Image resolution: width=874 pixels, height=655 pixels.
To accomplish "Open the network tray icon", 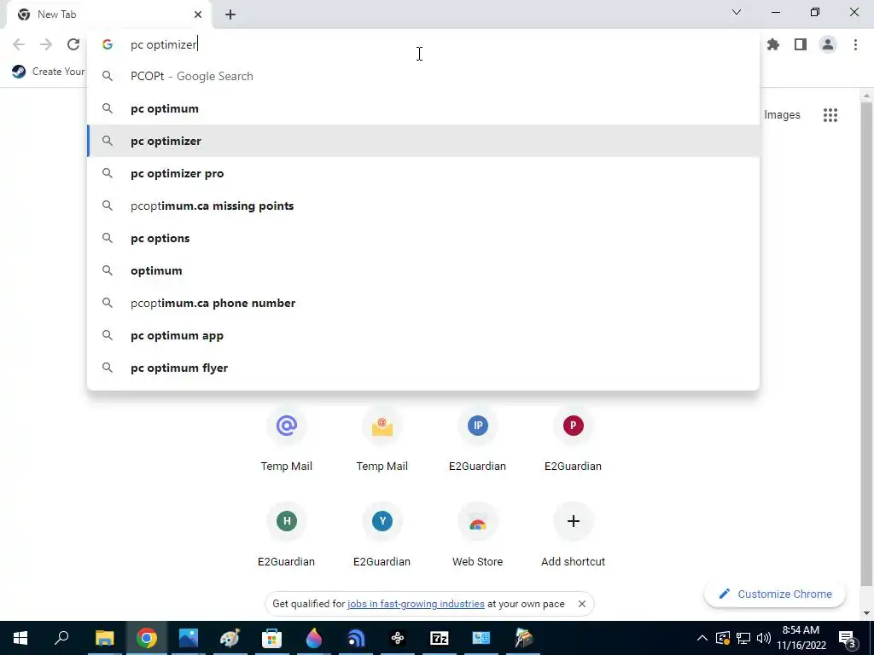I will point(743,638).
